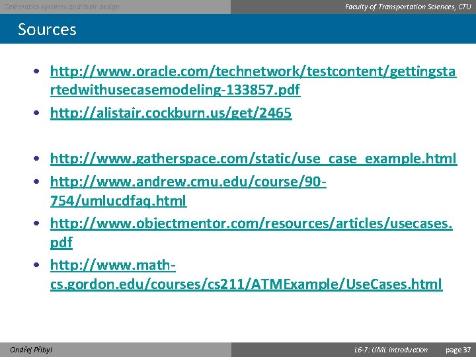The image size is (476, 357).
Task: Open the gatherspace.com use case example link
Action: click(x=253, y=159)
